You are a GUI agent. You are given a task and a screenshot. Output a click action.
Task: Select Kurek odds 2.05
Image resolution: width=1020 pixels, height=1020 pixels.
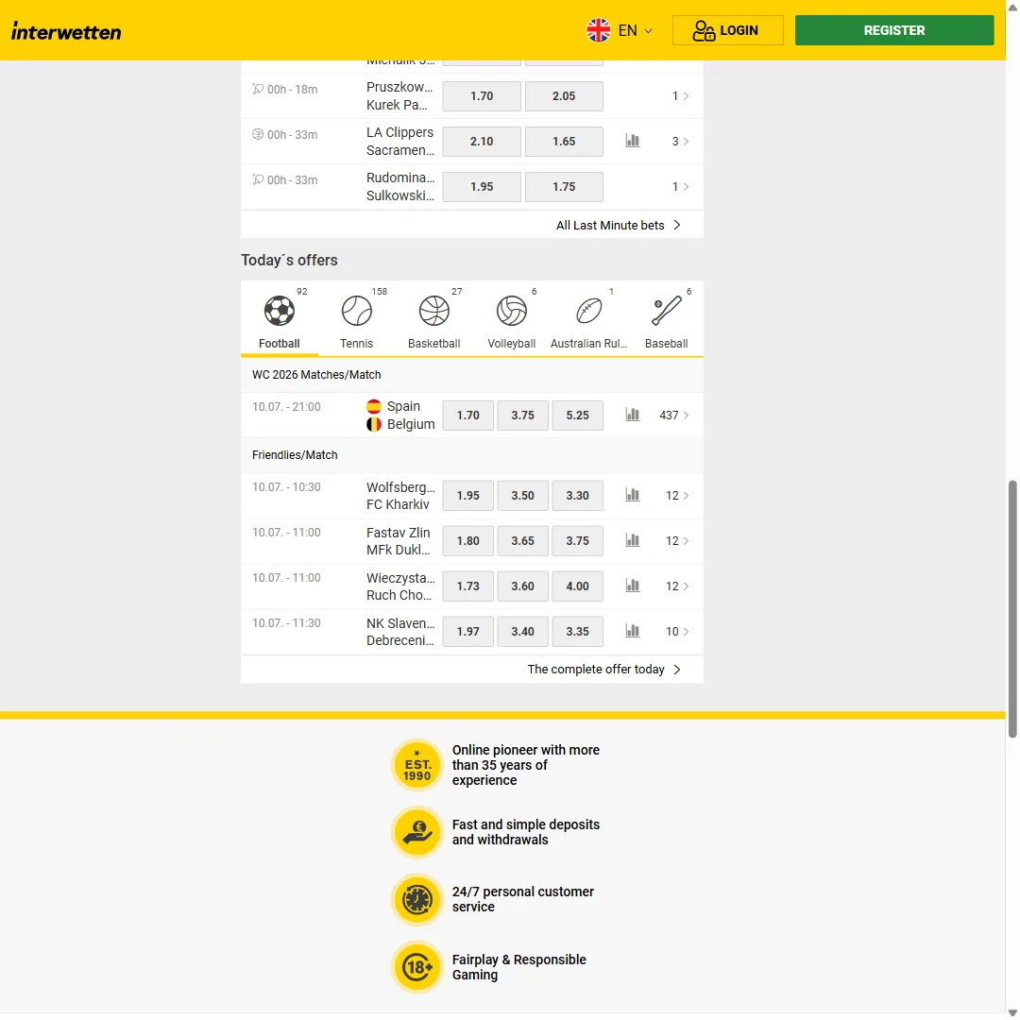point(563,95)
